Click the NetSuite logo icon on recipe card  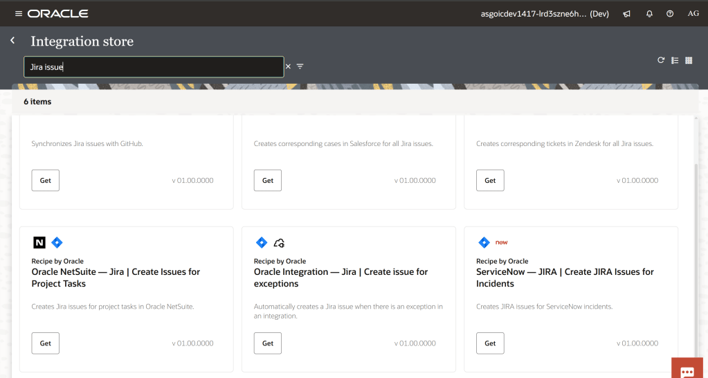39,242
